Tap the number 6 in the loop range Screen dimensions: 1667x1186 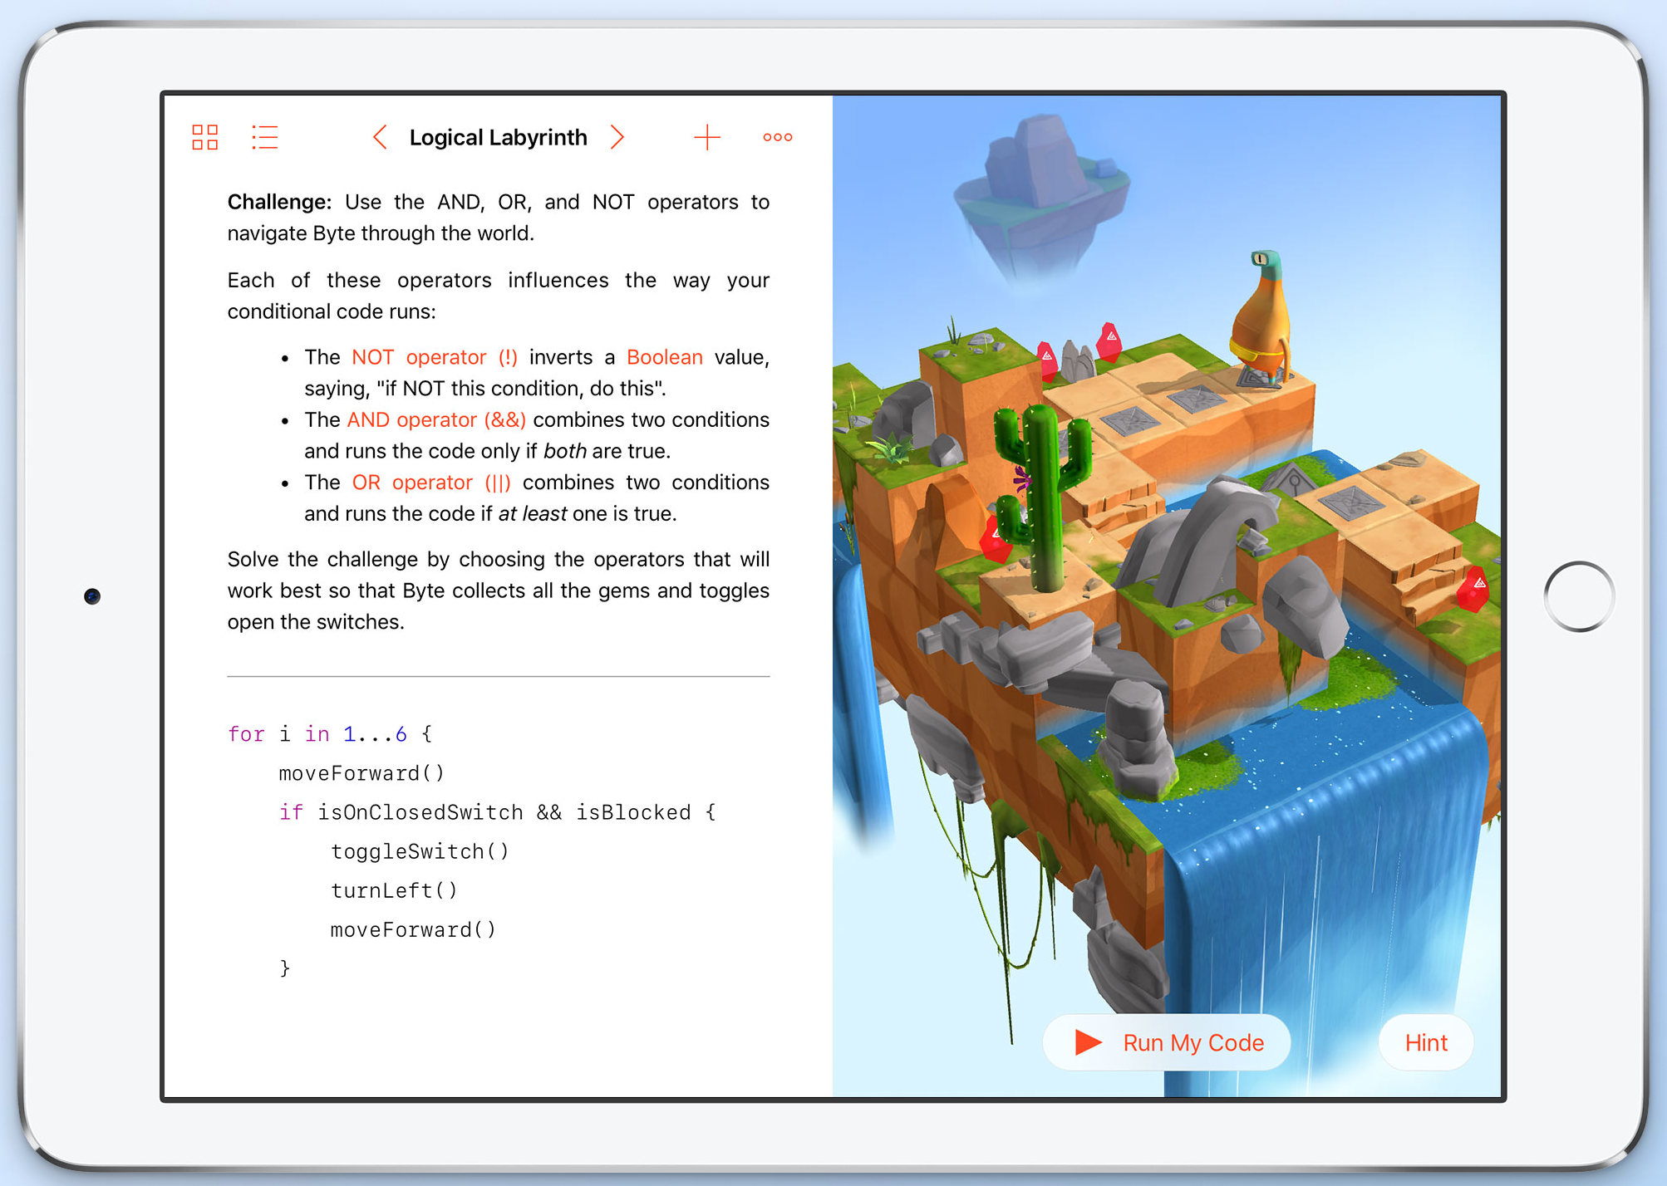[401, 734]
